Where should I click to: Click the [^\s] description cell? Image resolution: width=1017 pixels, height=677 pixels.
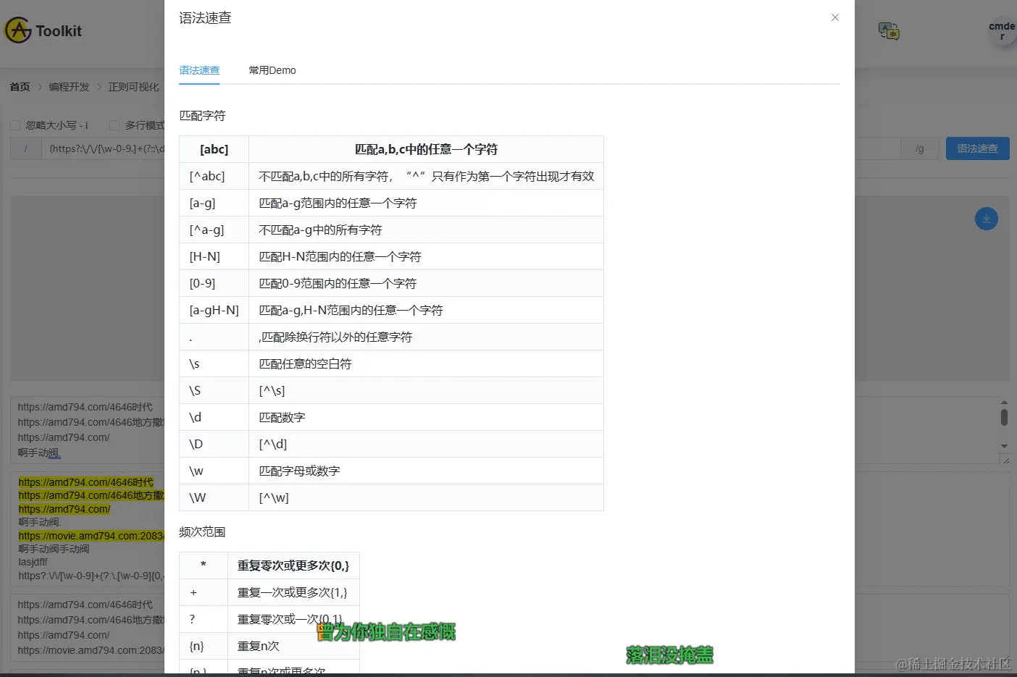coord(426,390)
